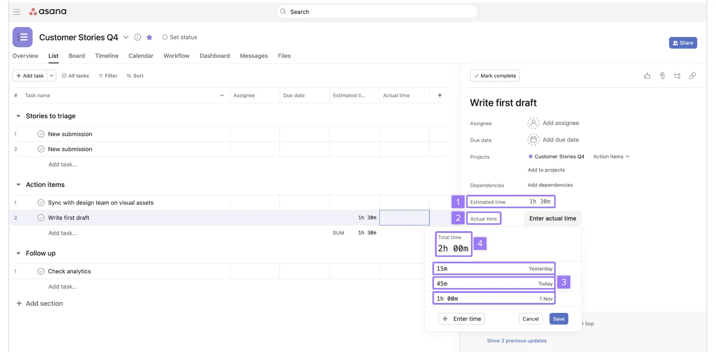Open Action items section dropdown in Projects

click(611, 156)
